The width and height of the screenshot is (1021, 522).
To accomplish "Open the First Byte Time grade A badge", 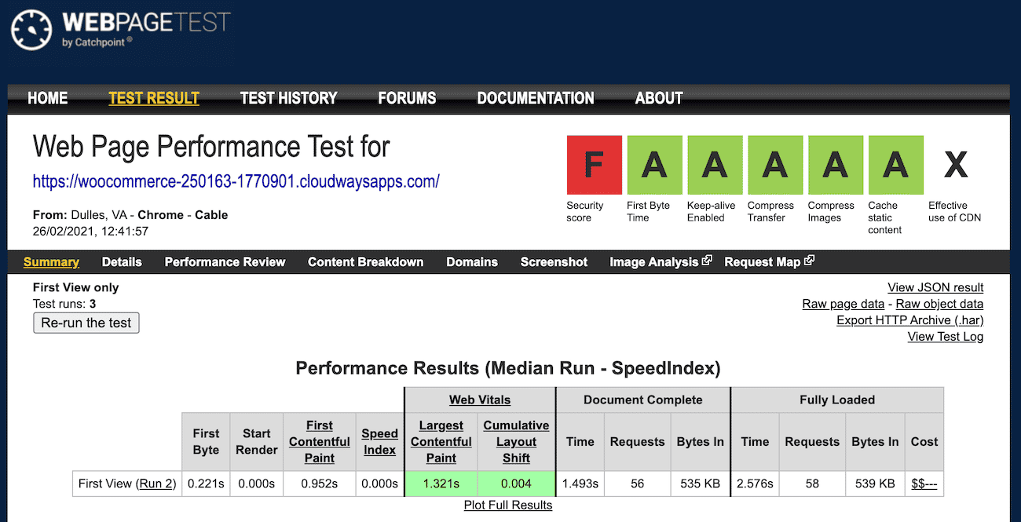I will tap(654, 165).
